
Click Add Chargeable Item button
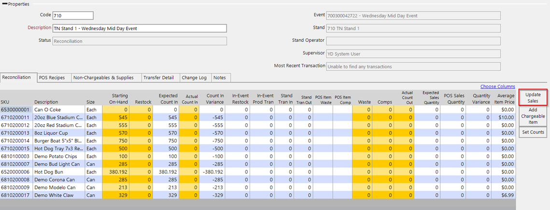[533, 116]
